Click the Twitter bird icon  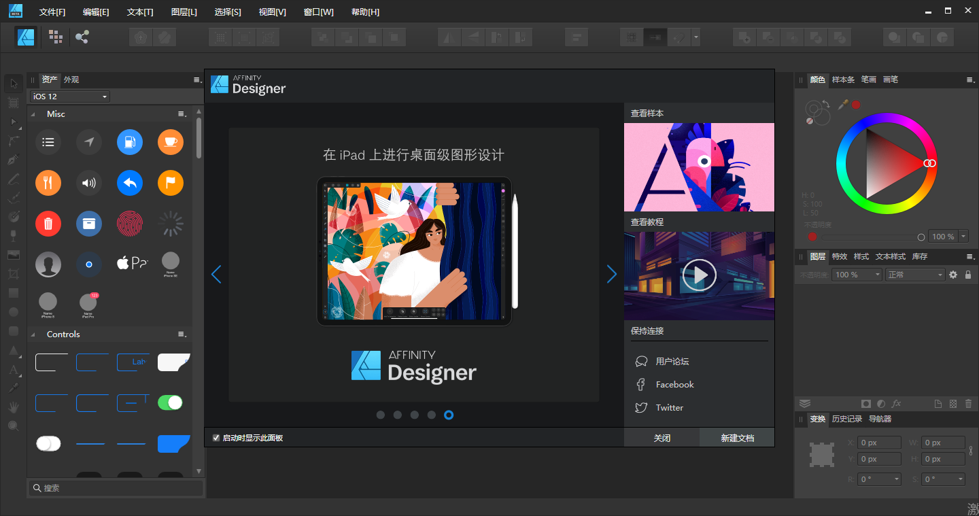pos(640,408)
